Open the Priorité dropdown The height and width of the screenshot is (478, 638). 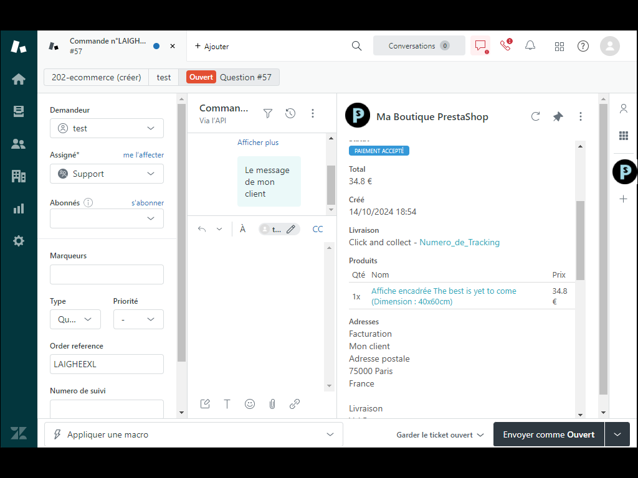[x=138, y=319]
